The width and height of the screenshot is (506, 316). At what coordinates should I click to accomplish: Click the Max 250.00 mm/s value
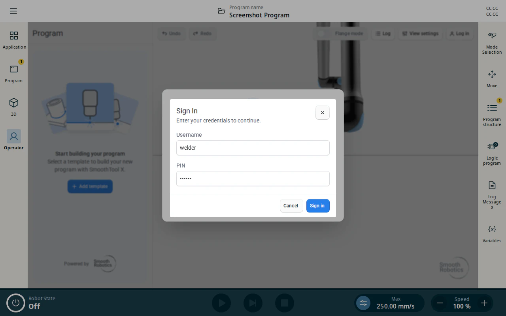pos(396,306)
